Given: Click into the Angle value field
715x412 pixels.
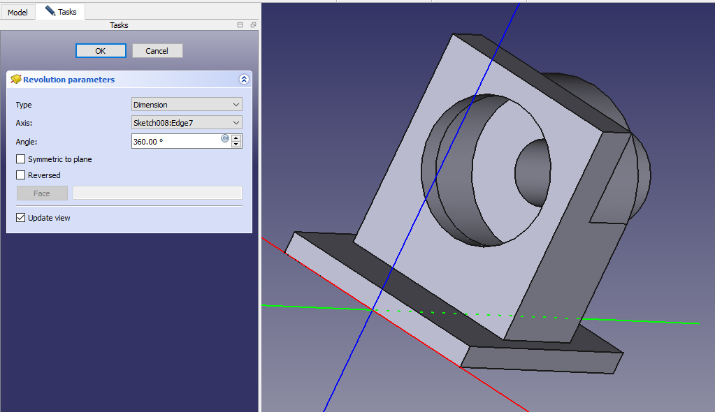Looking at the screenshot, I should click(175, 141).
